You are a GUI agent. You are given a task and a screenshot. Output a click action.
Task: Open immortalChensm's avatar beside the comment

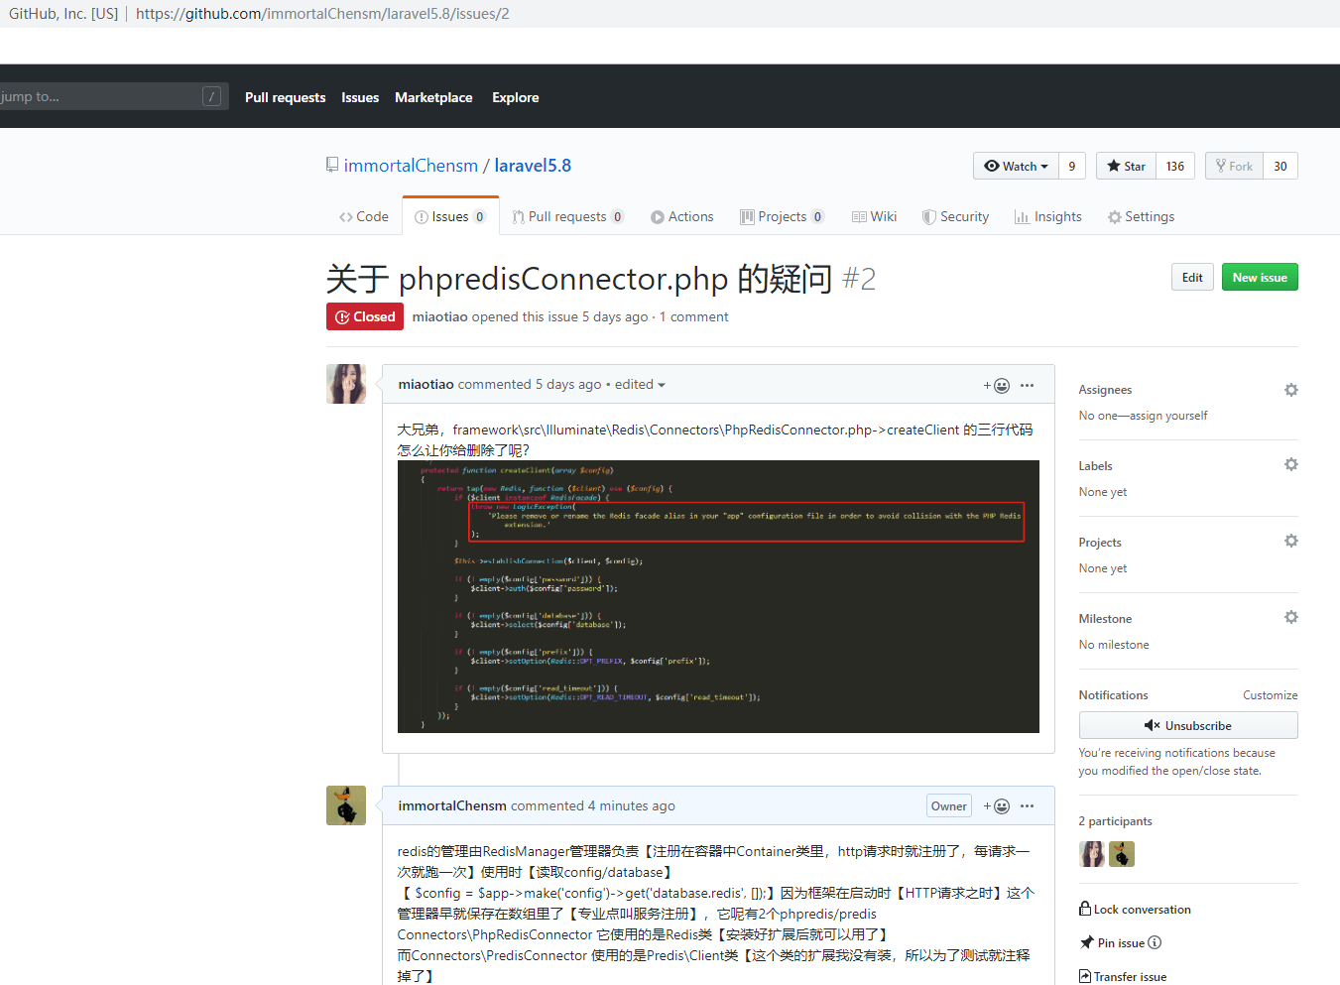coord(346,805)
